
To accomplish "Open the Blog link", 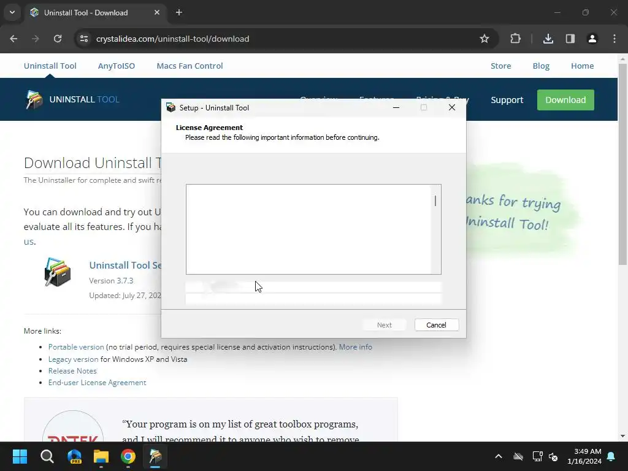I will click(541, 66).
